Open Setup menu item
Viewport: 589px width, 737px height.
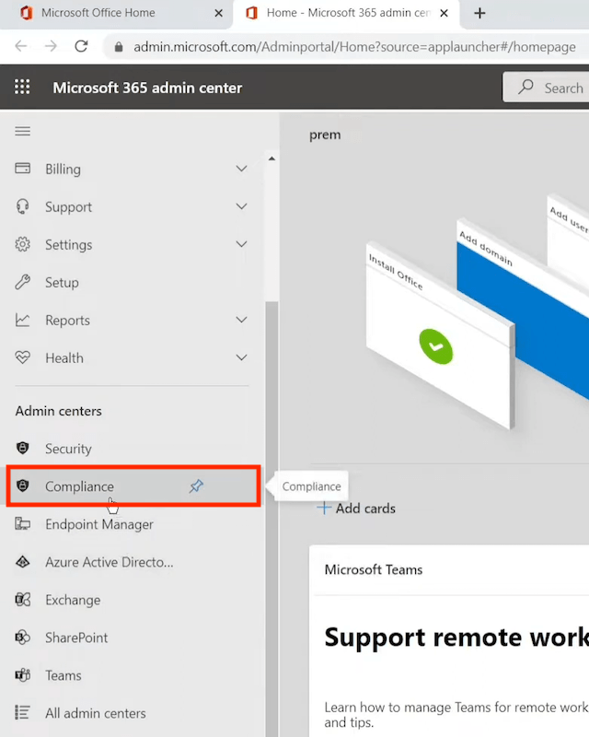(x=132, y=283)
